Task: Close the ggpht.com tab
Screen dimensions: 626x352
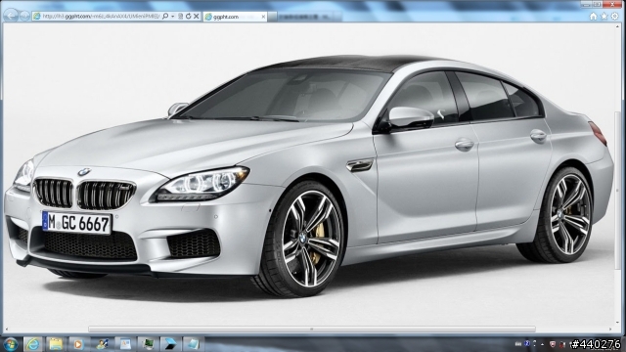Action: coord(263,17)
